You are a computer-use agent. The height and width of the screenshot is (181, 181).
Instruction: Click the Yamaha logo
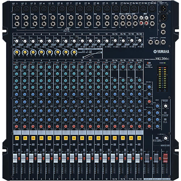[x=161, y=52]
